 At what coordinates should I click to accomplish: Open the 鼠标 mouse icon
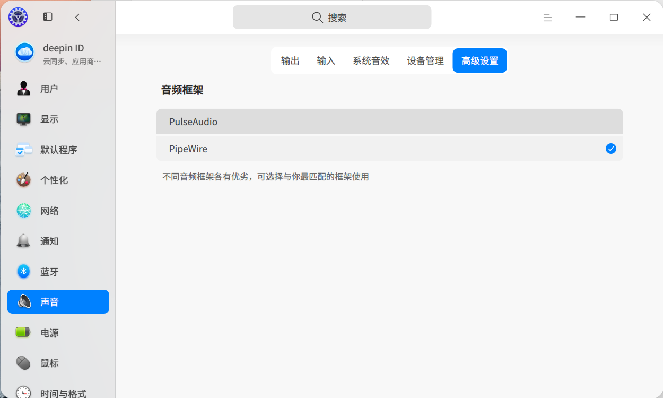coord(23,363)
